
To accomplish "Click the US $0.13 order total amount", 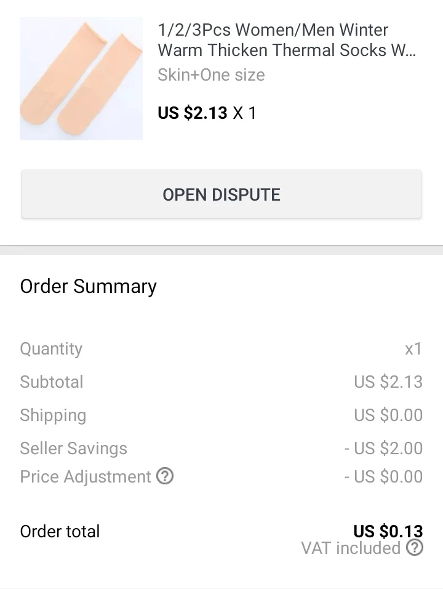I will (x=388, y=531).
